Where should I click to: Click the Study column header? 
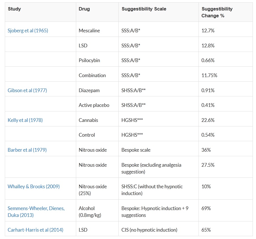coord(14,9)
